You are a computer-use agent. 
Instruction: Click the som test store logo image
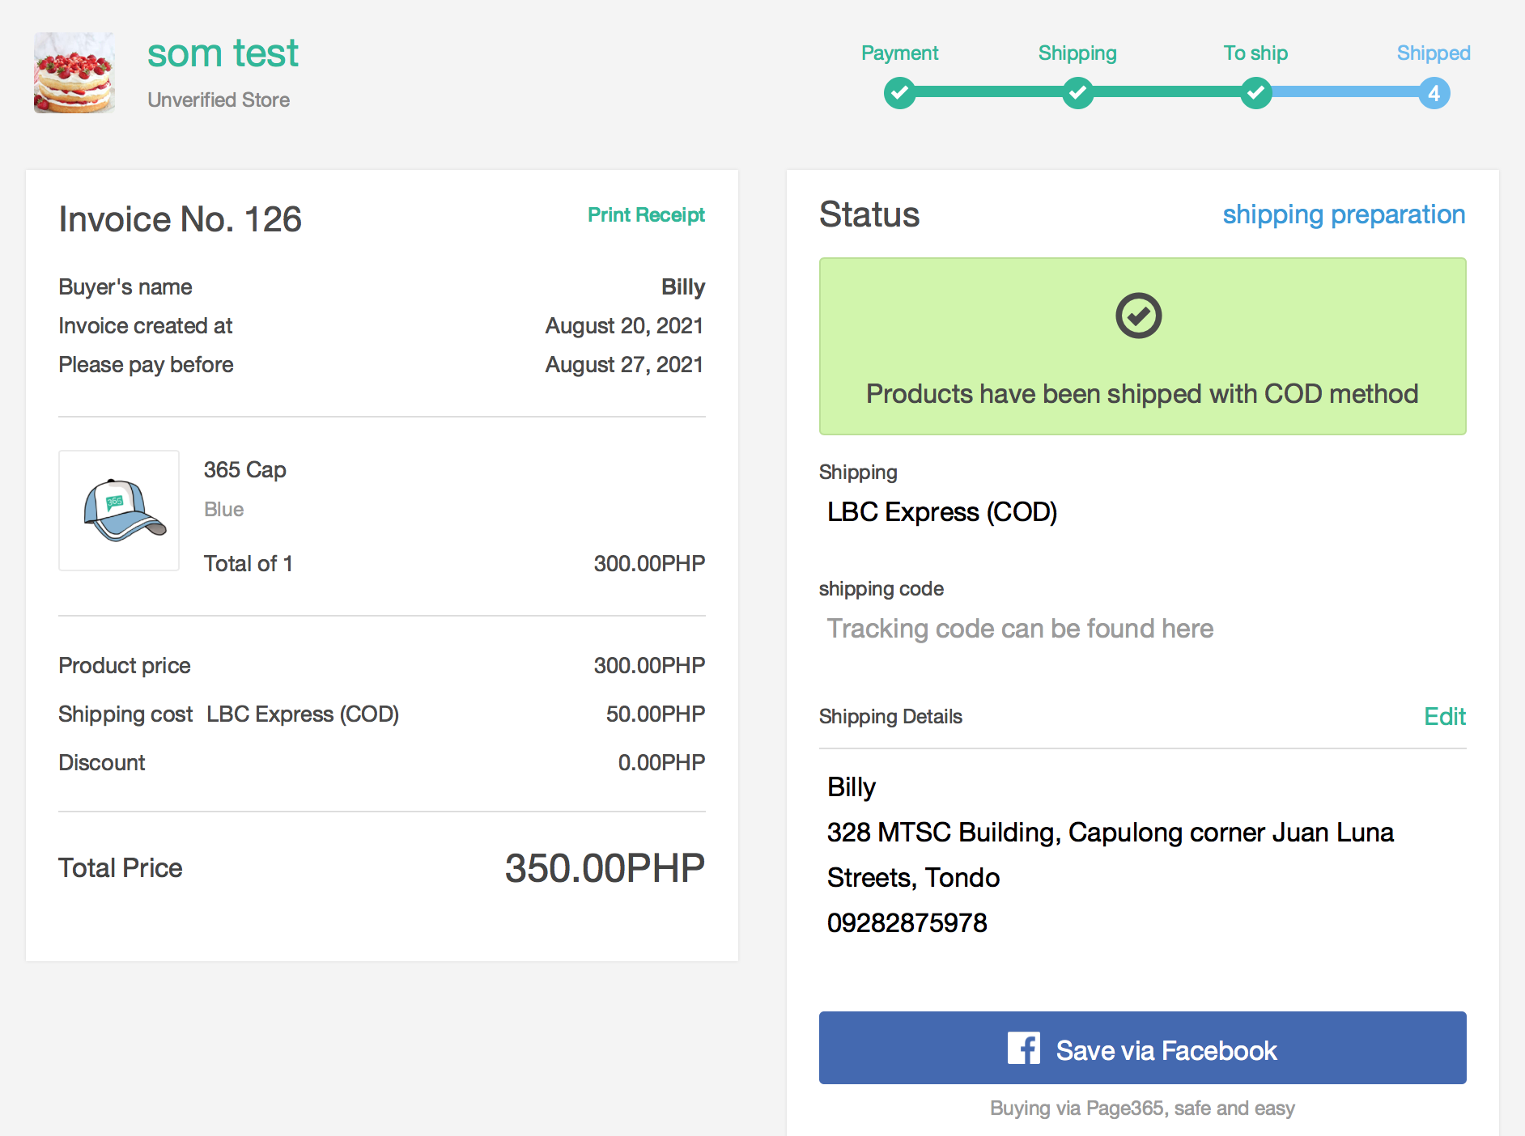tap(74, 73)
